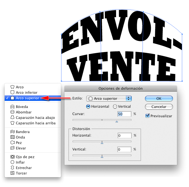Select Onda warp style

(x=33, y=137)
